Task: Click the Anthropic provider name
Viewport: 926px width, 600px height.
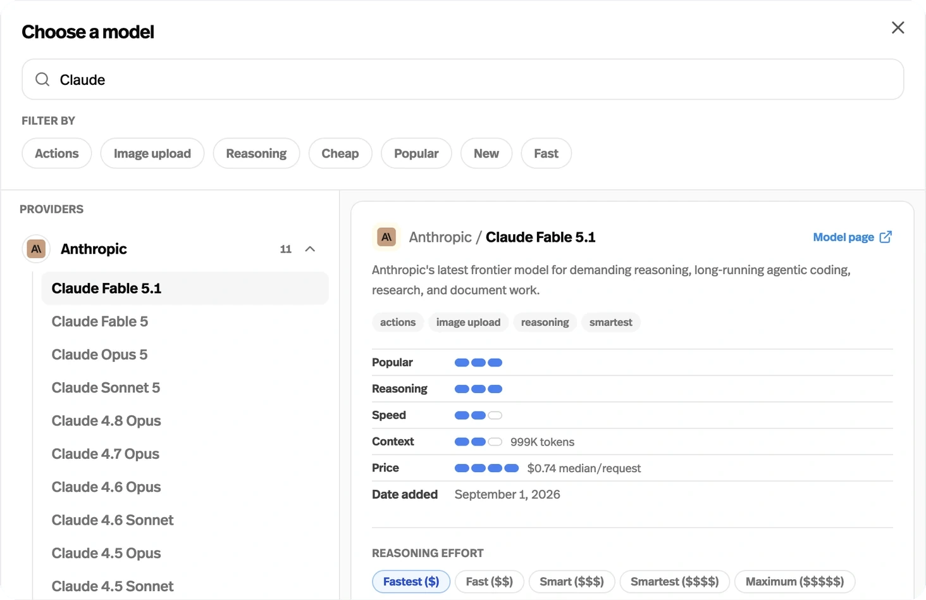Action: click(94, 249)
